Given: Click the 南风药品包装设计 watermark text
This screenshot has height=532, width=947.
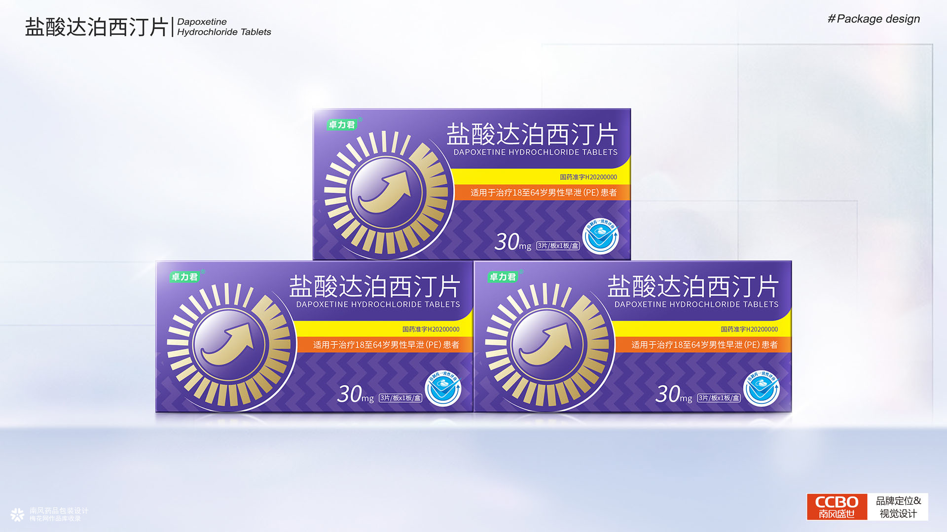Looking at the screenshot, I should tap(59, 511).
